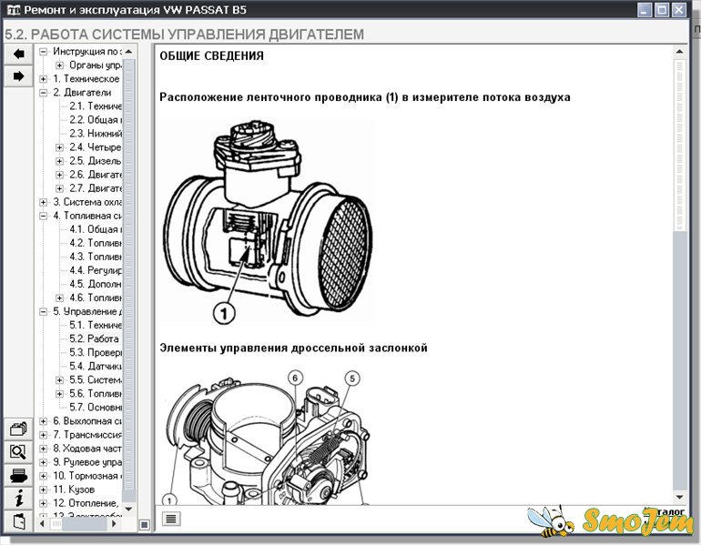Image resolution: width=701 pixels, height=545 pixels.
Task: Expand the "5.6. Топлив" node
Action: [x=59, y=394]
